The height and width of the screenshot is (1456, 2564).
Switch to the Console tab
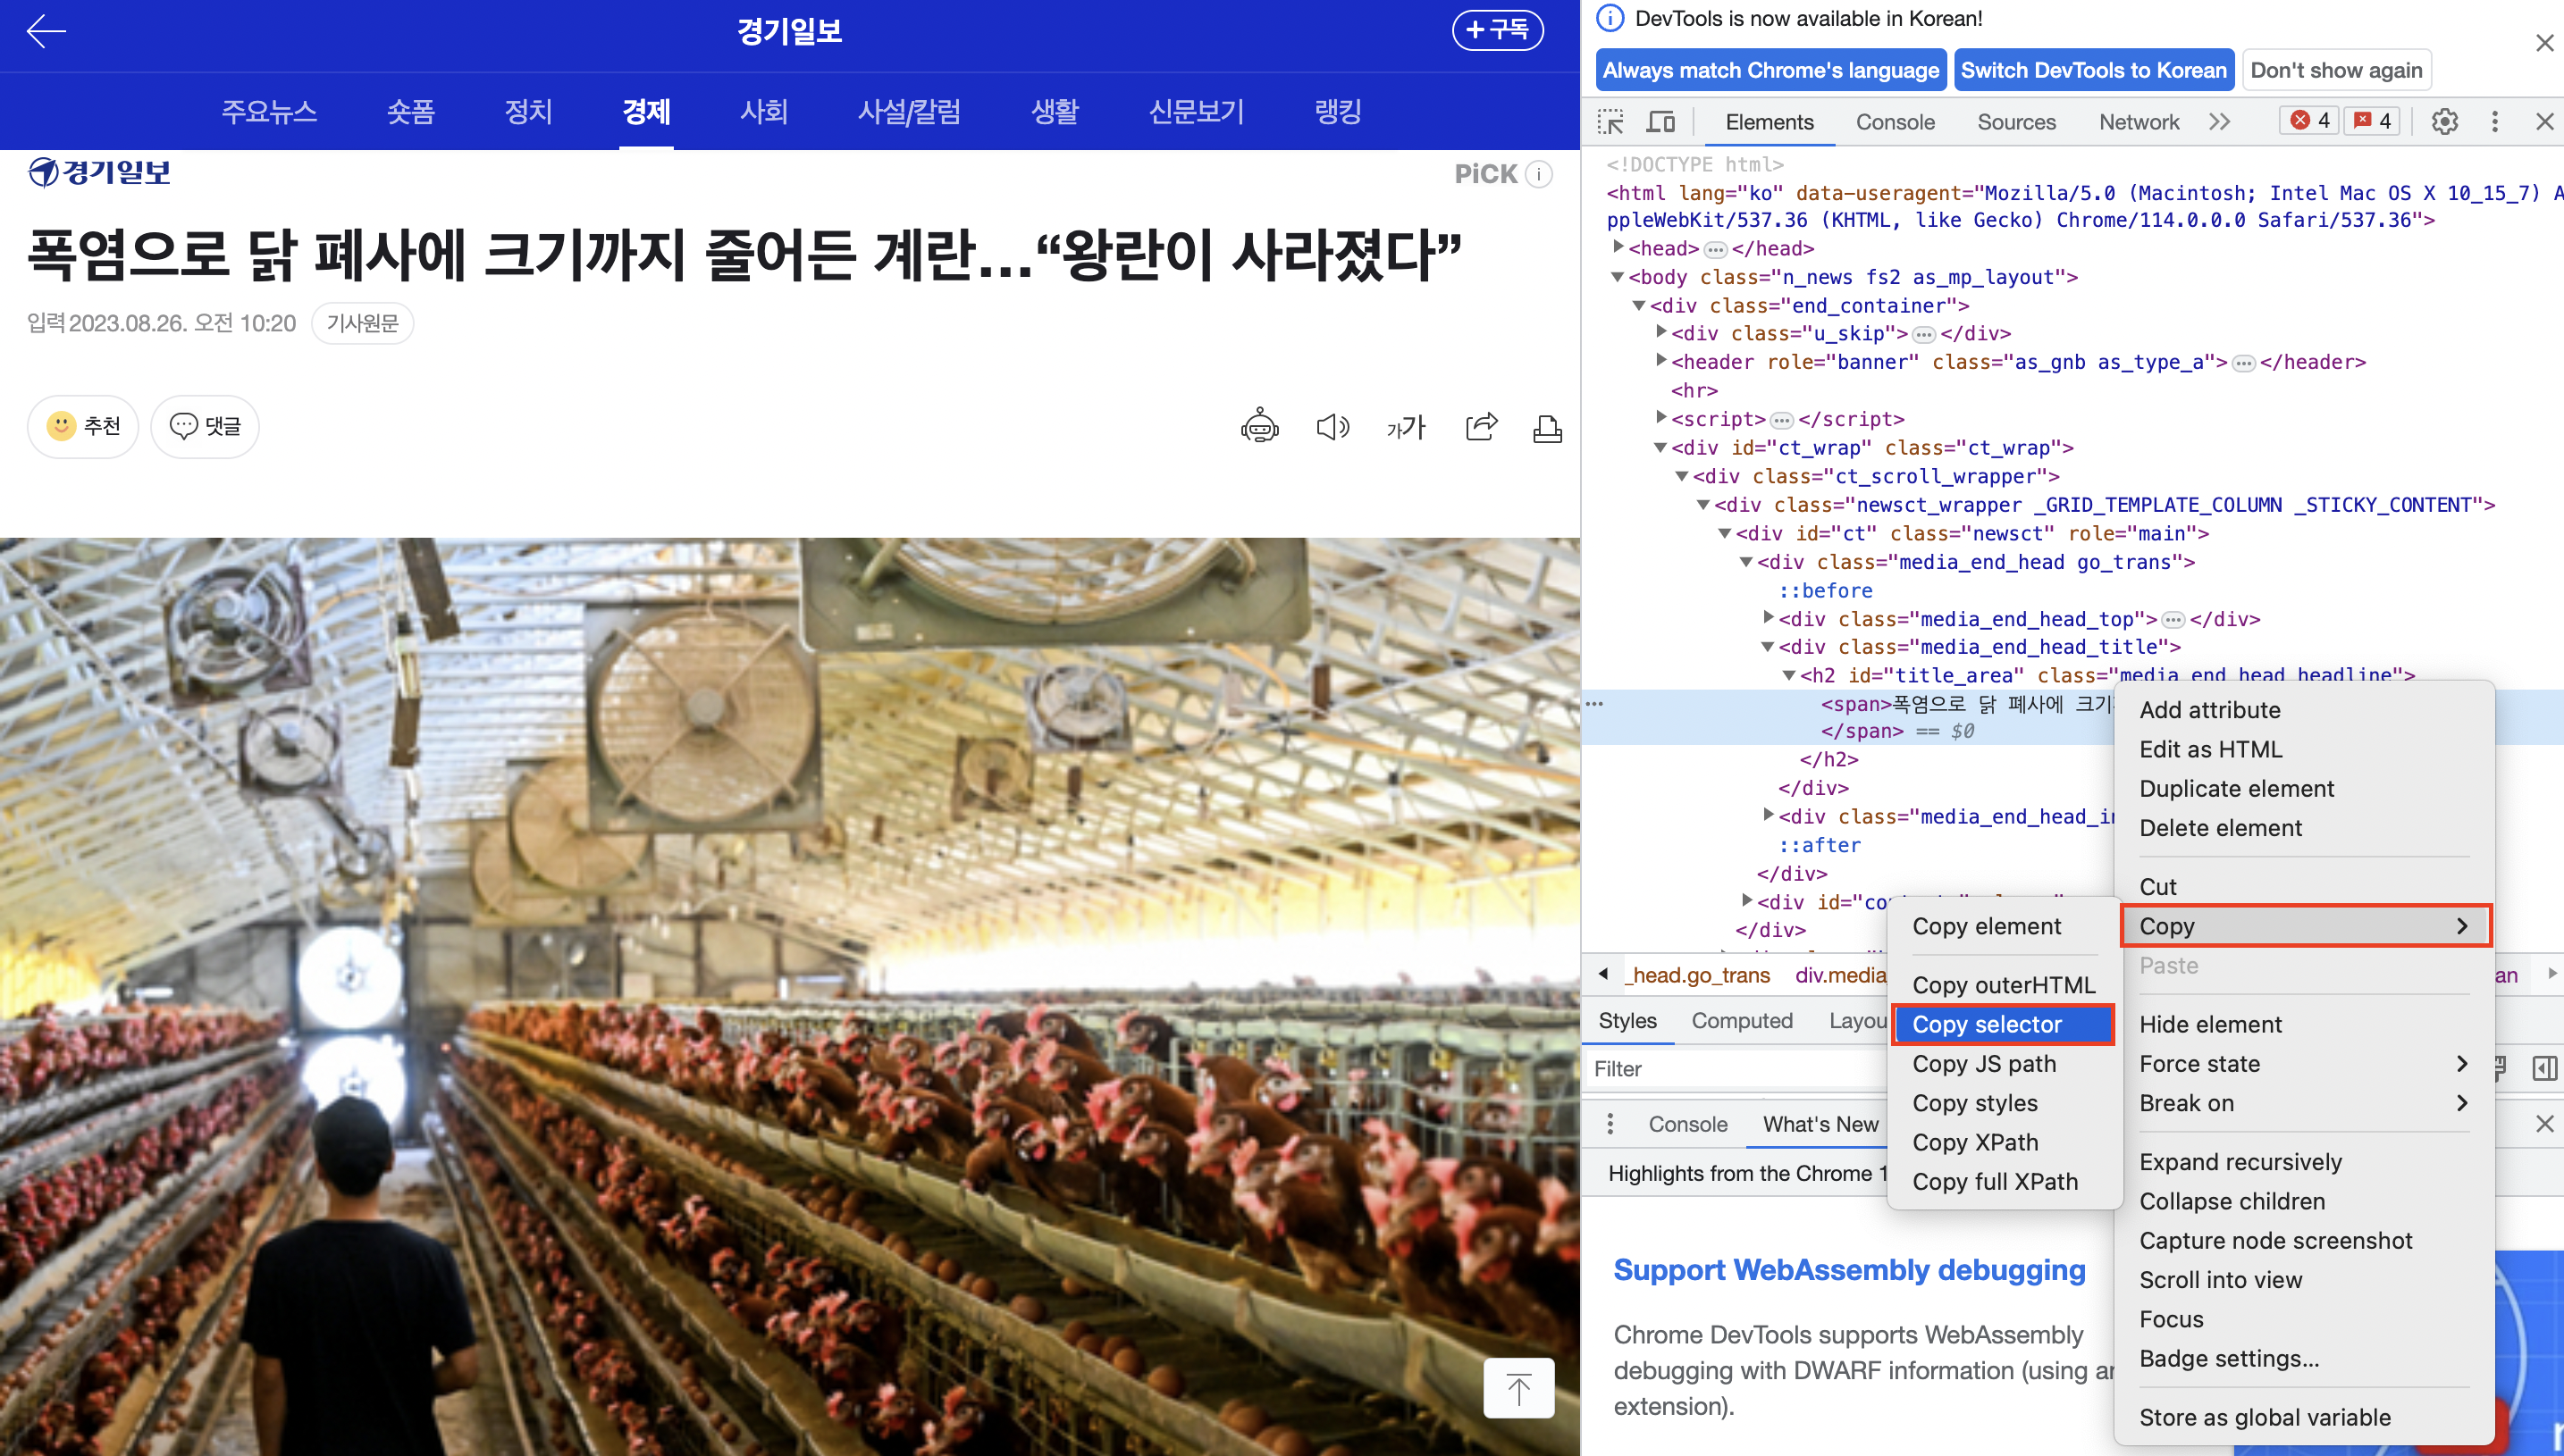pos(1895,122)
